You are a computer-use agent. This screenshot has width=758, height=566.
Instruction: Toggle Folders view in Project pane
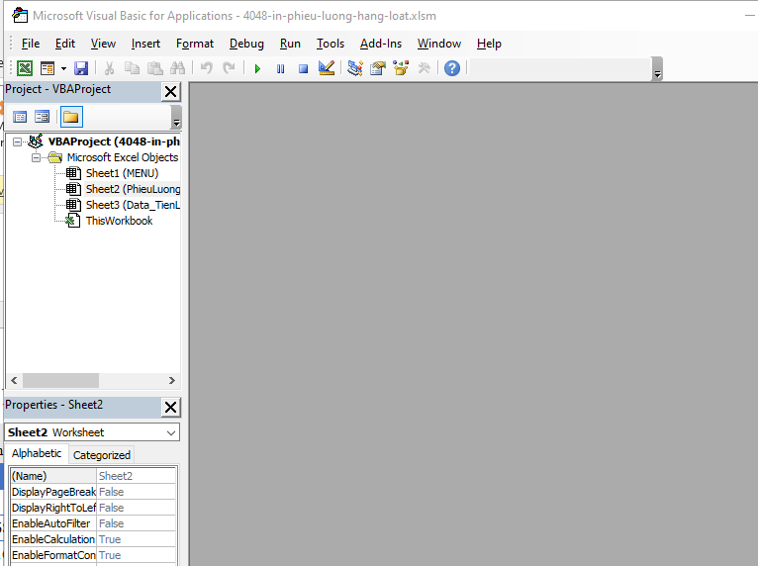(71, 117)
